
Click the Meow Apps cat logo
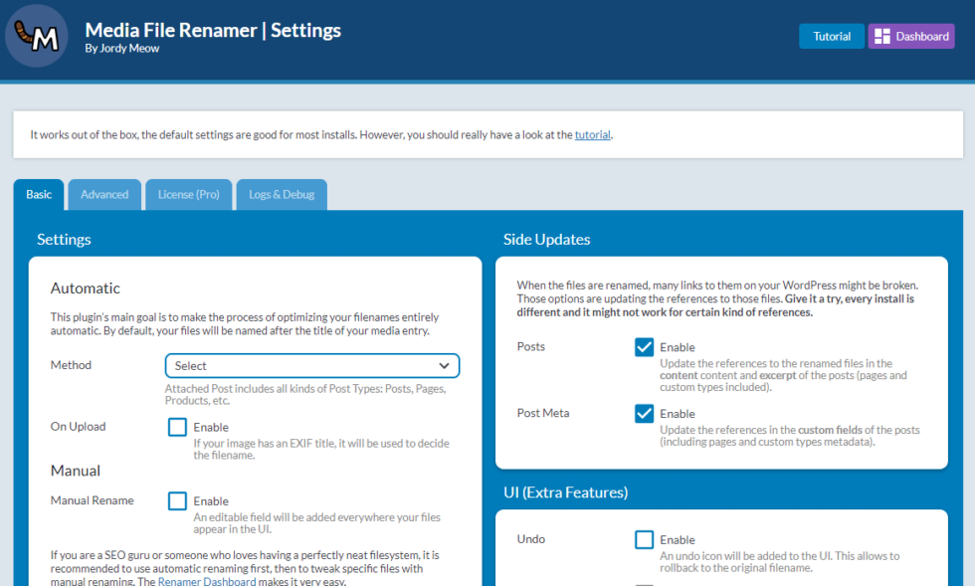[37, 36]
